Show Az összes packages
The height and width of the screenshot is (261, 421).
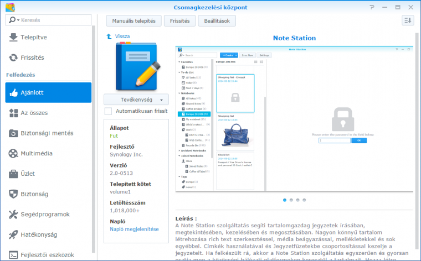pyautogui.click(x=48, y=113)
